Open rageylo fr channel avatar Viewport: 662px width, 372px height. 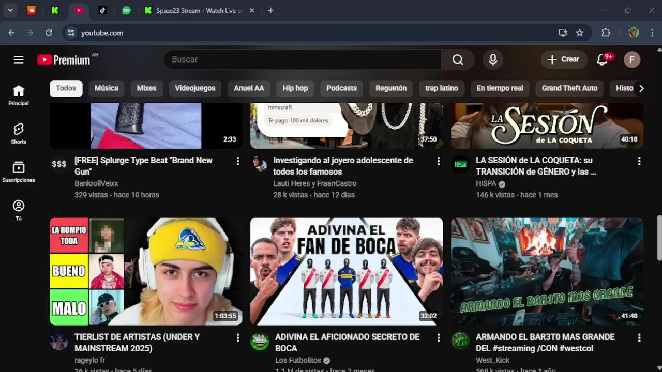click(x=59, y=341)
